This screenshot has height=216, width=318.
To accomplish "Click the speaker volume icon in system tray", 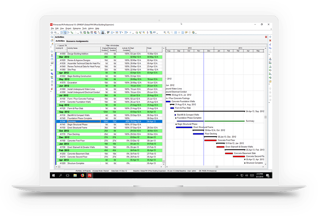I will coord(247,175).
